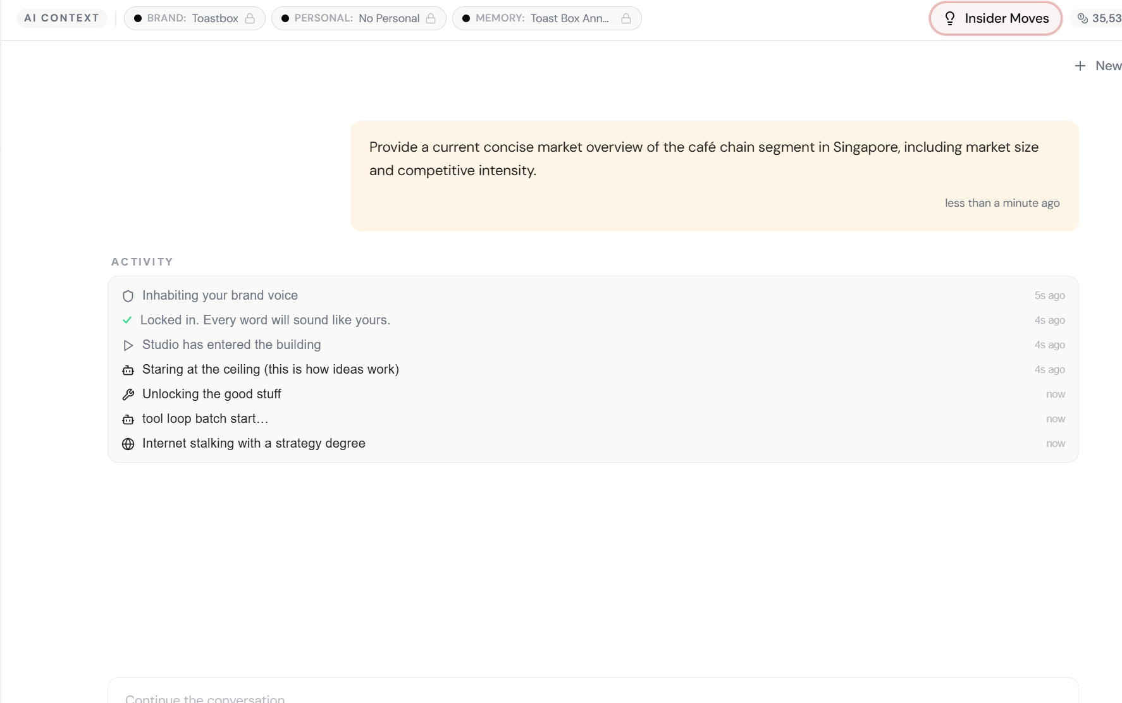Toggle the lock on the No Personal pill
The width and height of the screenshot is (1122, 703).
coord(432,18)
